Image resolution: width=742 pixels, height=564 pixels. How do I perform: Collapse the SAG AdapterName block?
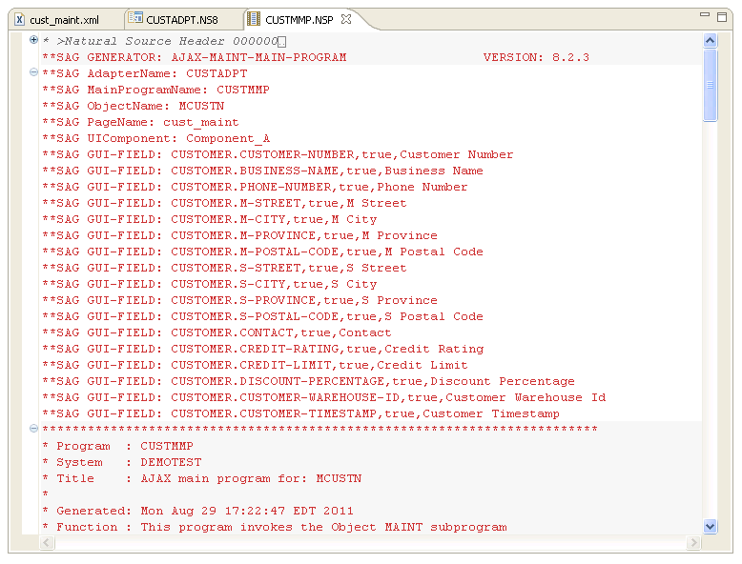tap(34, 72)
